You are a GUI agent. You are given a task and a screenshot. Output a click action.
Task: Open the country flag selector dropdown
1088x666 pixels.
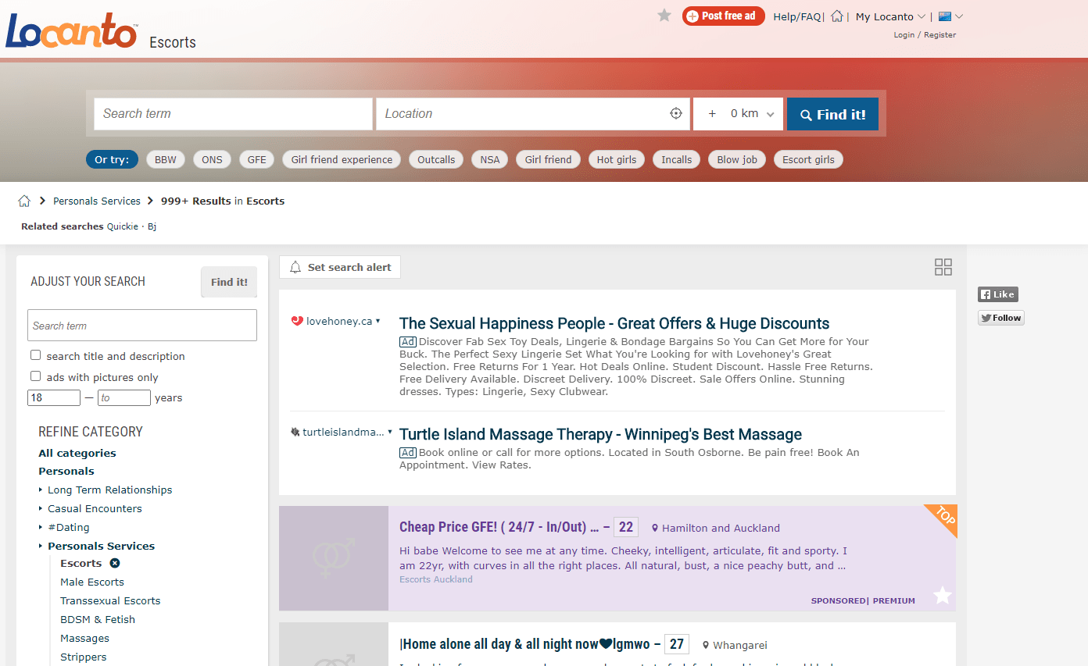coord(950,16)
